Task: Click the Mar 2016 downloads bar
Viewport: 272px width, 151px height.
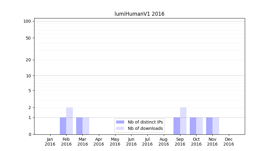Action: click(86, 126)
